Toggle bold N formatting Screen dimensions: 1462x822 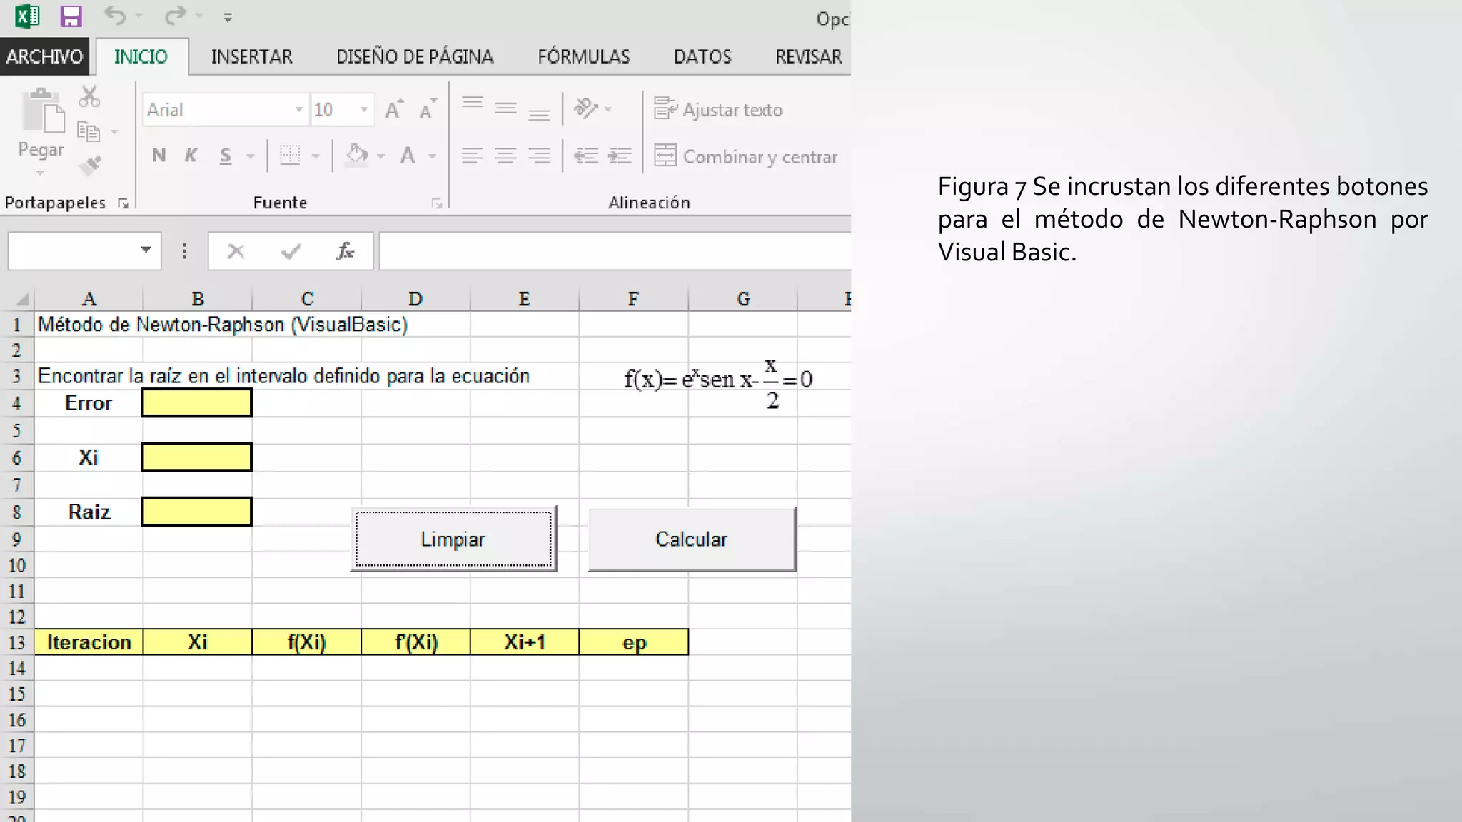tap(158, 156)
